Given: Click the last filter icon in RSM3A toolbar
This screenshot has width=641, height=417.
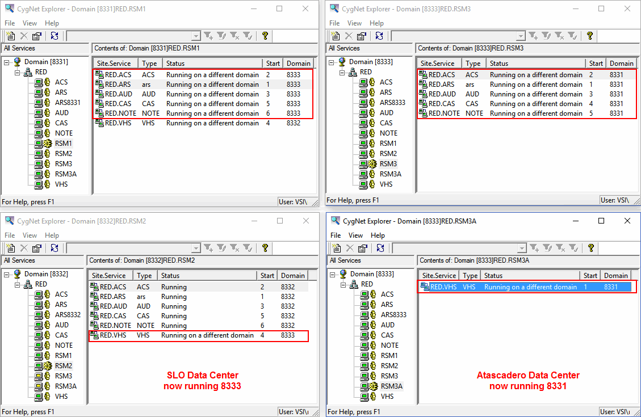Looking at the screenshot, I should pos(573,248).
